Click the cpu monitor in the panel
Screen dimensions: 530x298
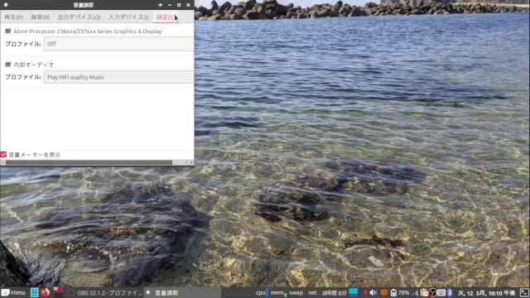pos(262,292)
